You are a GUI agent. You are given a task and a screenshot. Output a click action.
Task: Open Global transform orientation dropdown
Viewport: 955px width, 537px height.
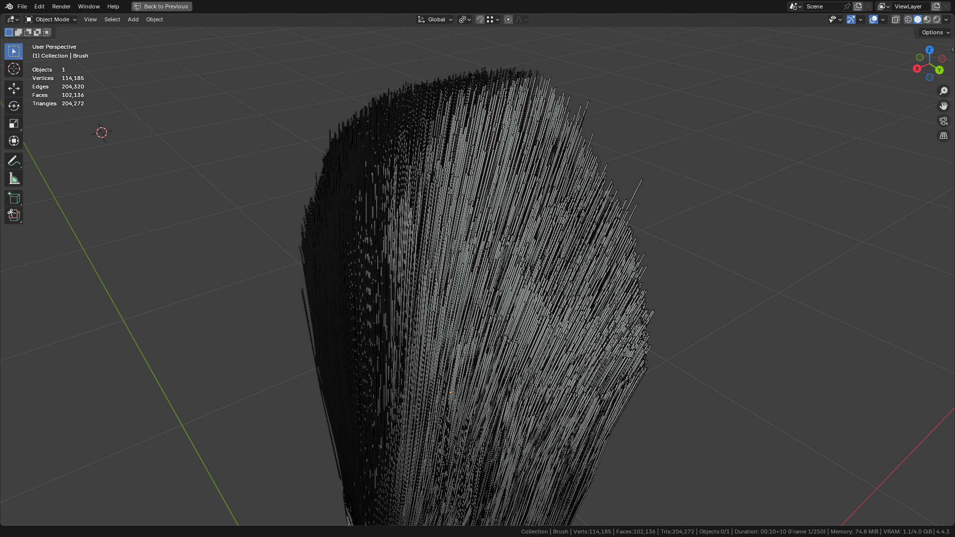click(x=435, y=19)
